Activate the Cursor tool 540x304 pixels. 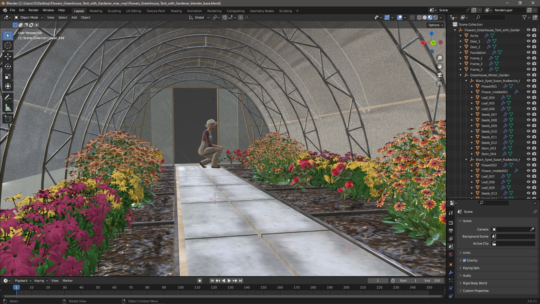point(8,45)
